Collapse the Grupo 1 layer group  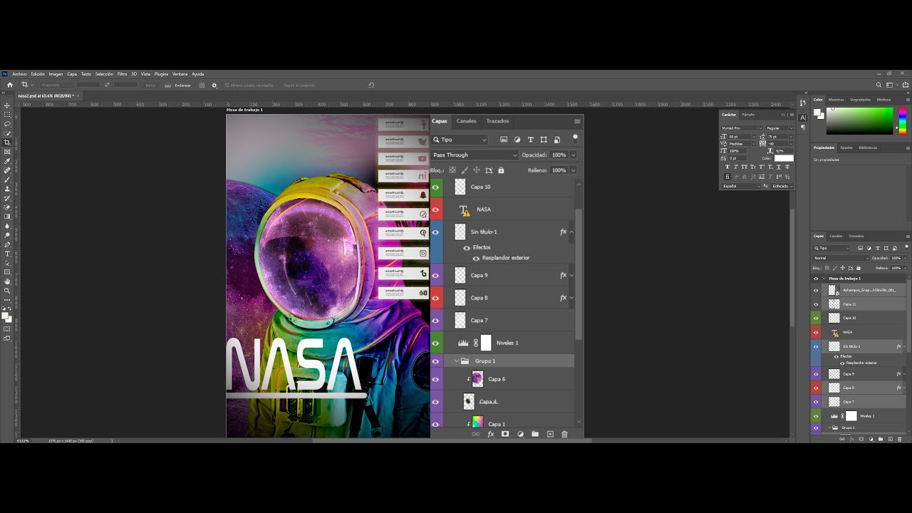456,361
